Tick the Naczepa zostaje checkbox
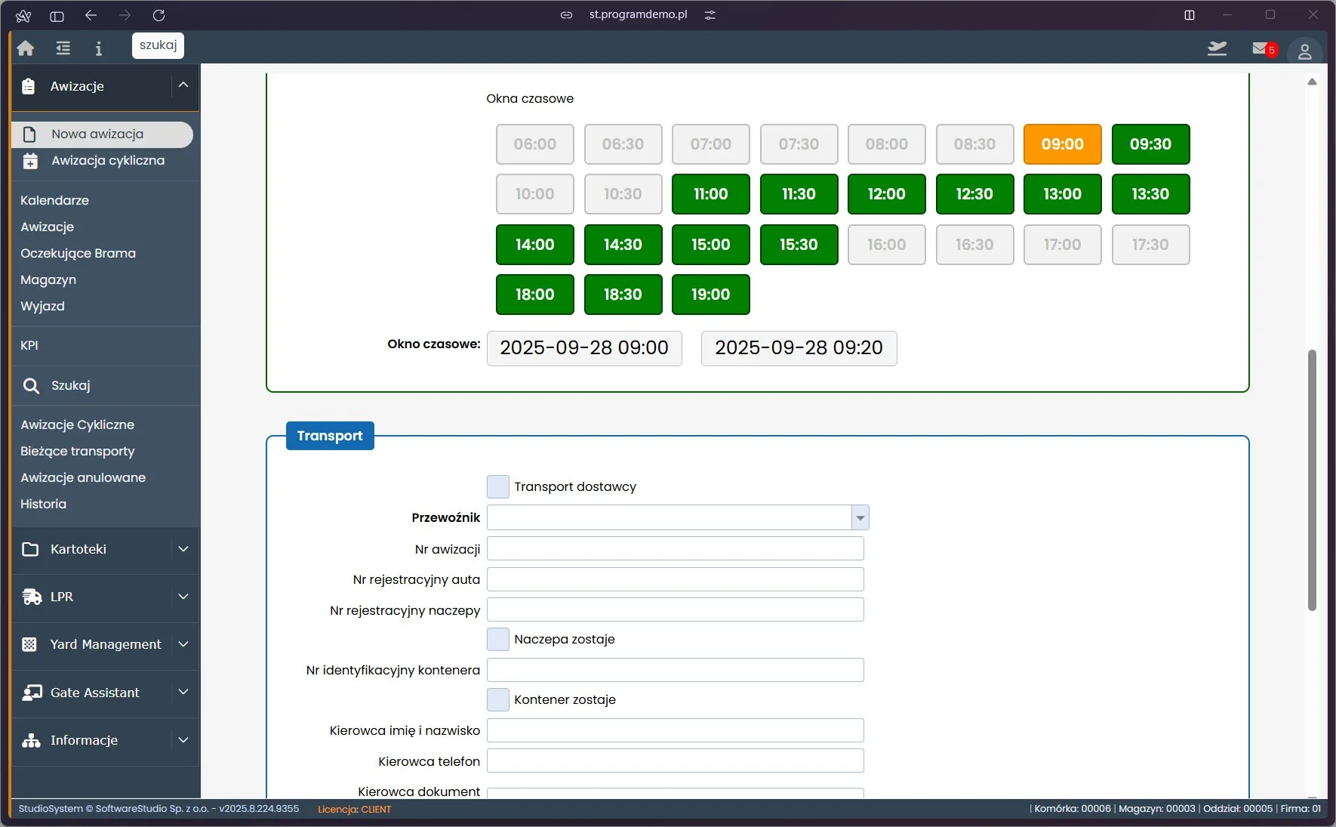1336x827 pixels. coord(498,640)
